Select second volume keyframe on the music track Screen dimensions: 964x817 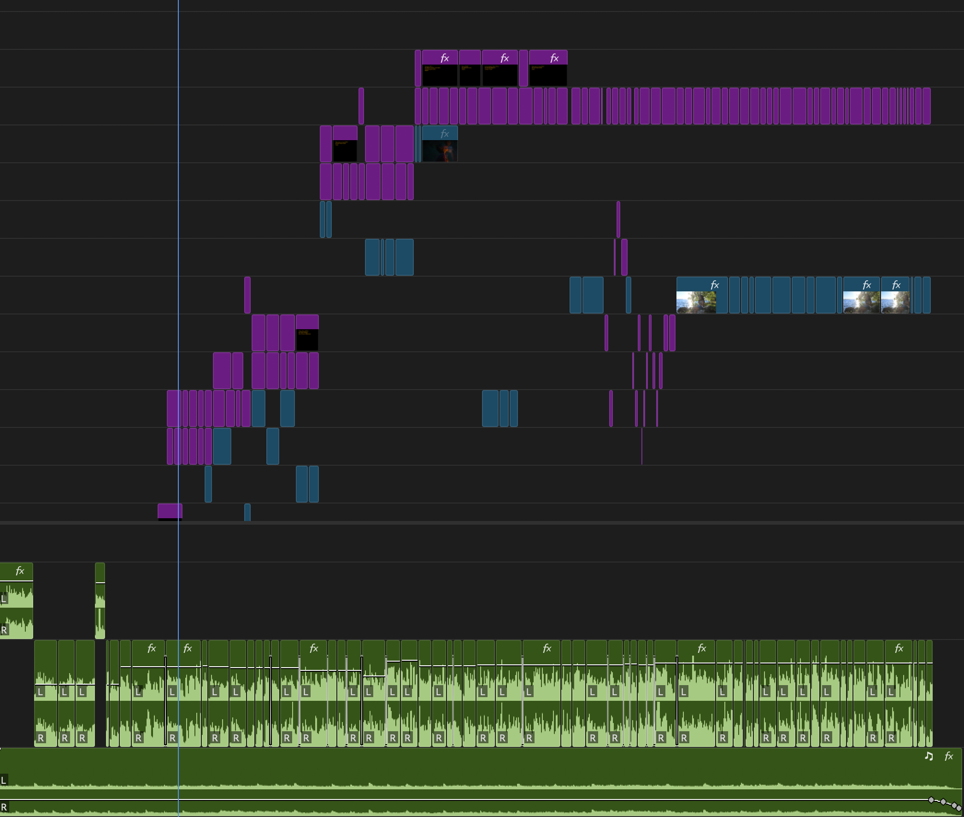pyautogui.click(x=943, y=802)
